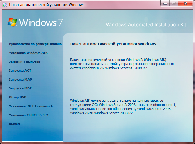Viewport: 195px width, 144px height.
Task: Click the installer disc icon in title bar
Action: pyautogui.click(x=5, y=5)
